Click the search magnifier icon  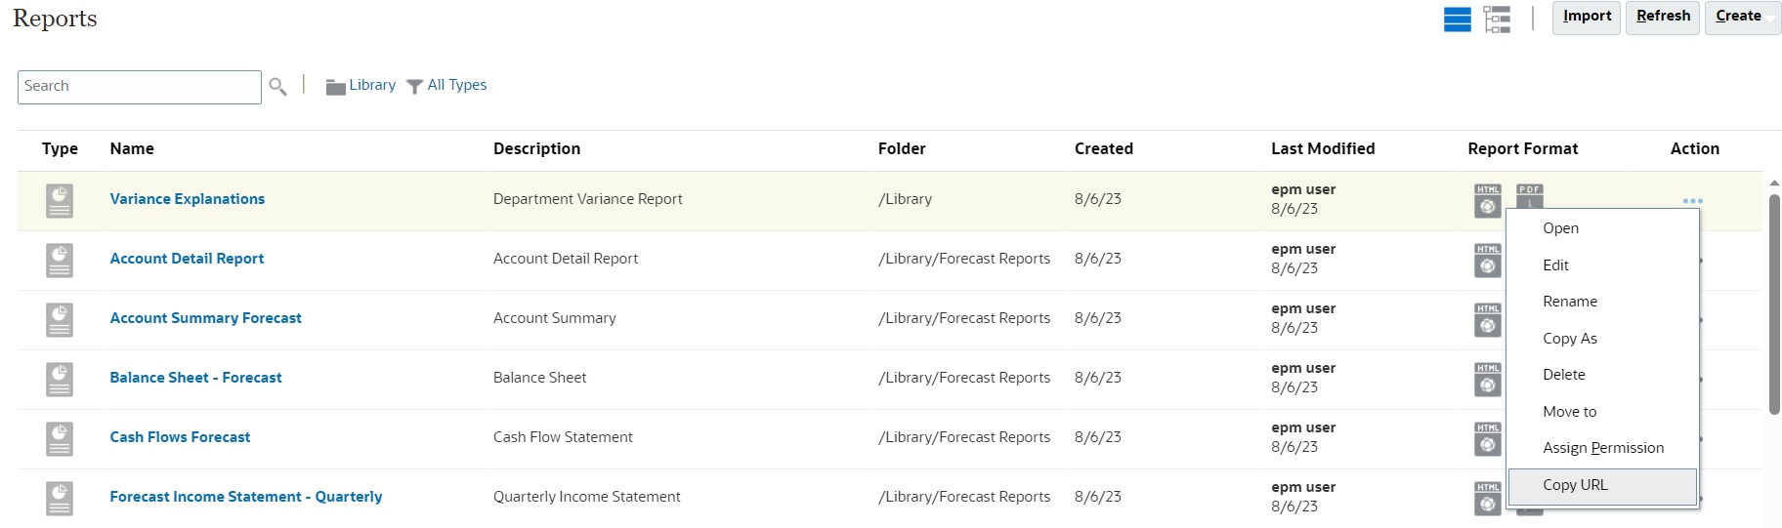277,87
